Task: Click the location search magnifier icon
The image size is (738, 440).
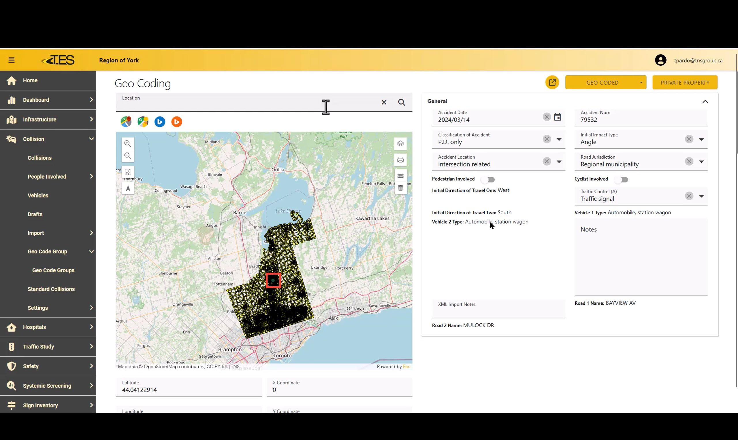Action: pos(402,102)
